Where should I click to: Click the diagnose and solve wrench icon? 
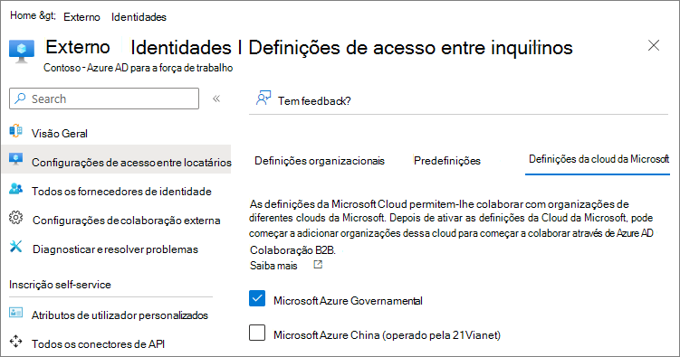click(x=16, y=247)
